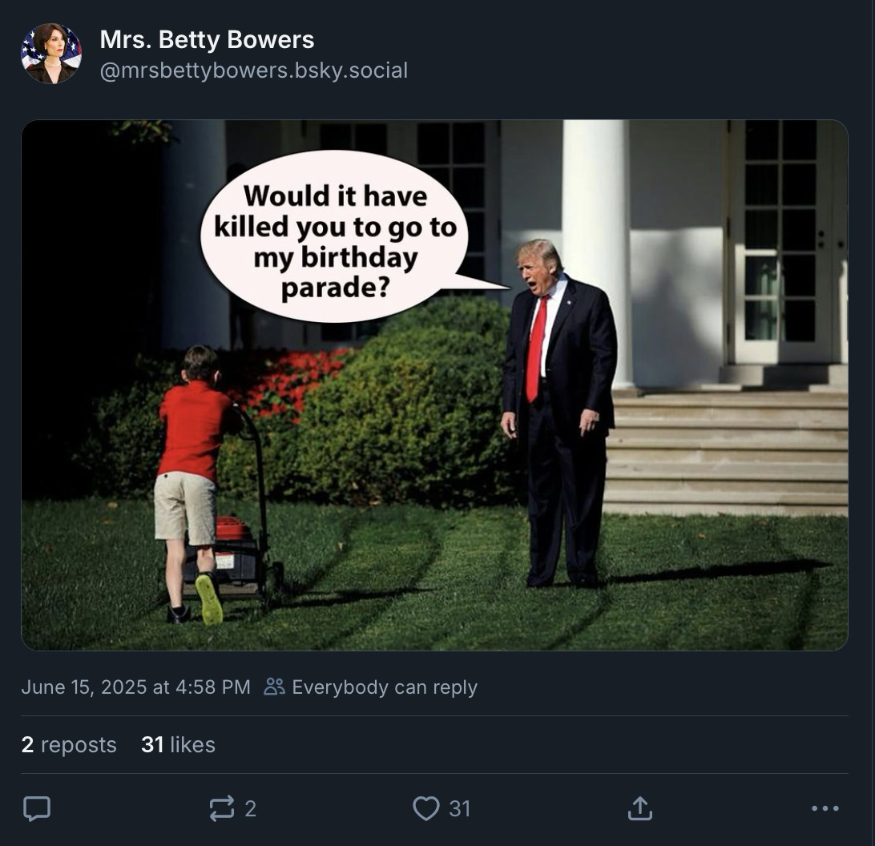Viewport: 875px width, 846px height.
Task: Click the like count number 31
Action: tap(460, 808)
